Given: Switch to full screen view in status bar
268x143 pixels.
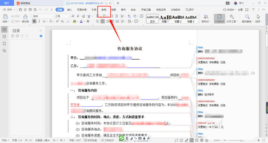Looking at the screenshot, I should [176, 140].
